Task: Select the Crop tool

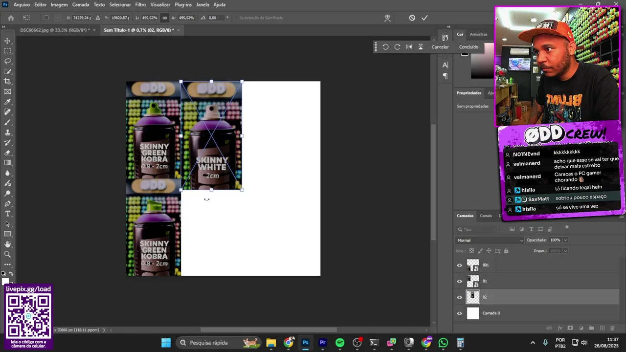Action: tap(7, 81)
